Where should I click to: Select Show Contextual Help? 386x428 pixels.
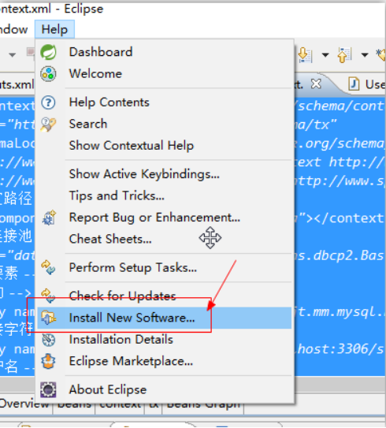tap(165, 146)
